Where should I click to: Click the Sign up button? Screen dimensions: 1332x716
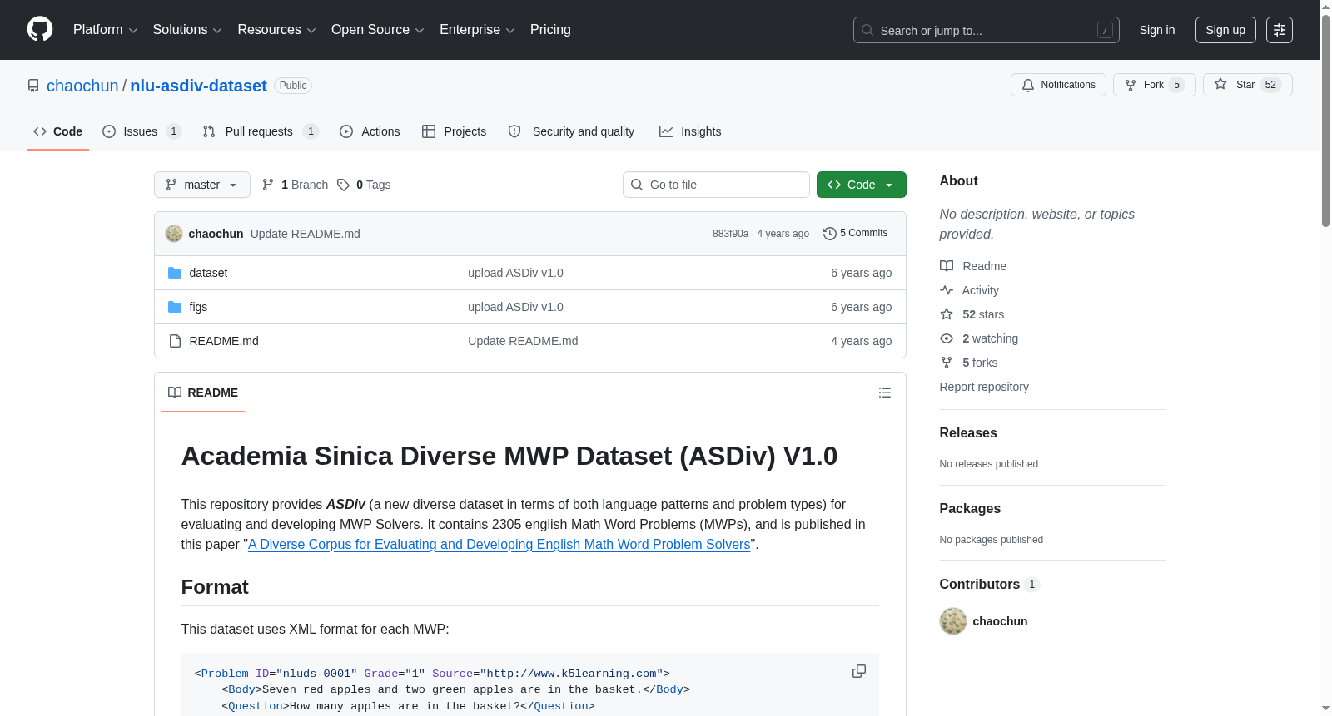point(1225,30)
